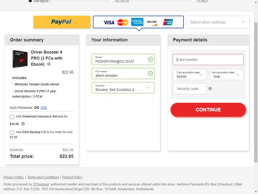Focus the Card number field
Screen dimensions: 258x194
coord(208,60)
